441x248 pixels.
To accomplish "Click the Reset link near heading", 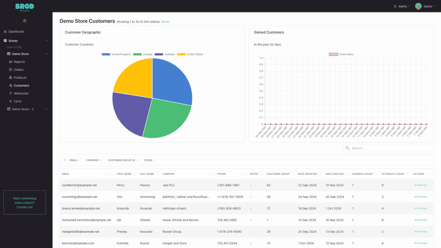I will coord(165,22).
